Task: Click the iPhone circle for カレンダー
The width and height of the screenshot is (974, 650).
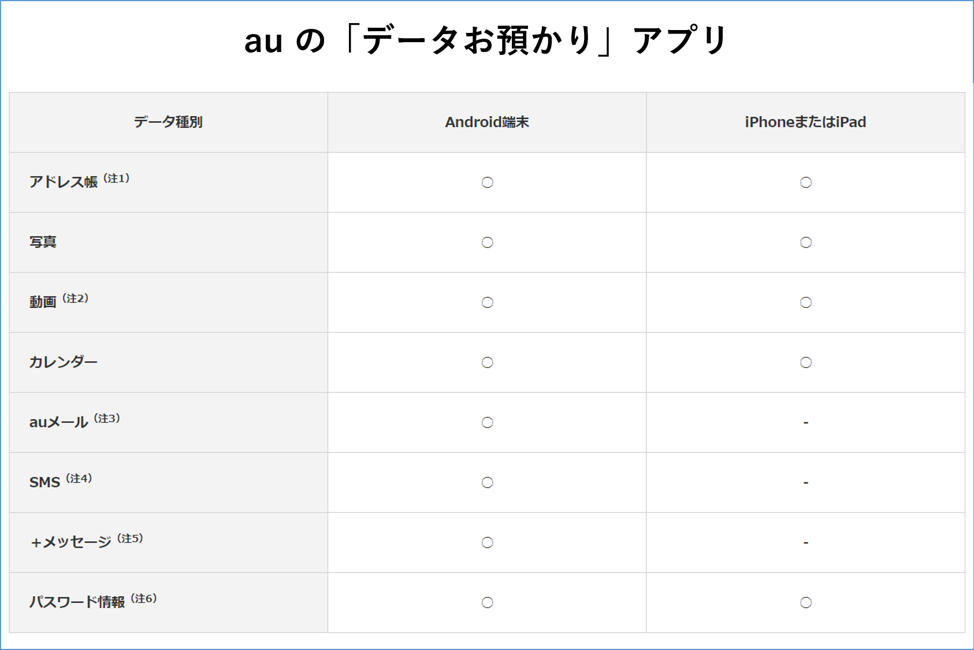Action: coord(805,363)
